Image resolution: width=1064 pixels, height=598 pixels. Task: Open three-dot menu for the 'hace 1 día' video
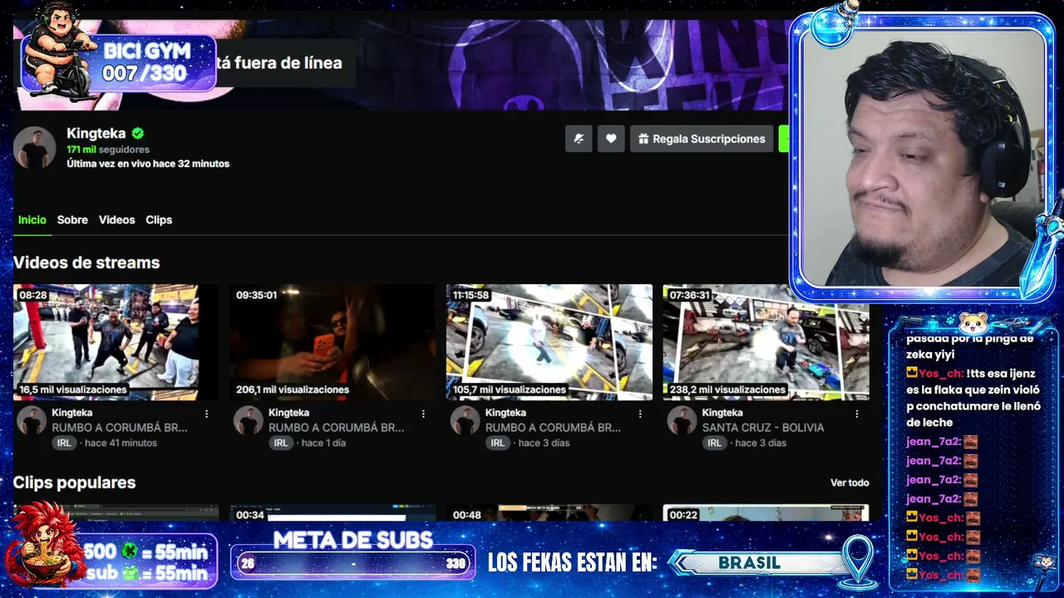coord(423,414)
